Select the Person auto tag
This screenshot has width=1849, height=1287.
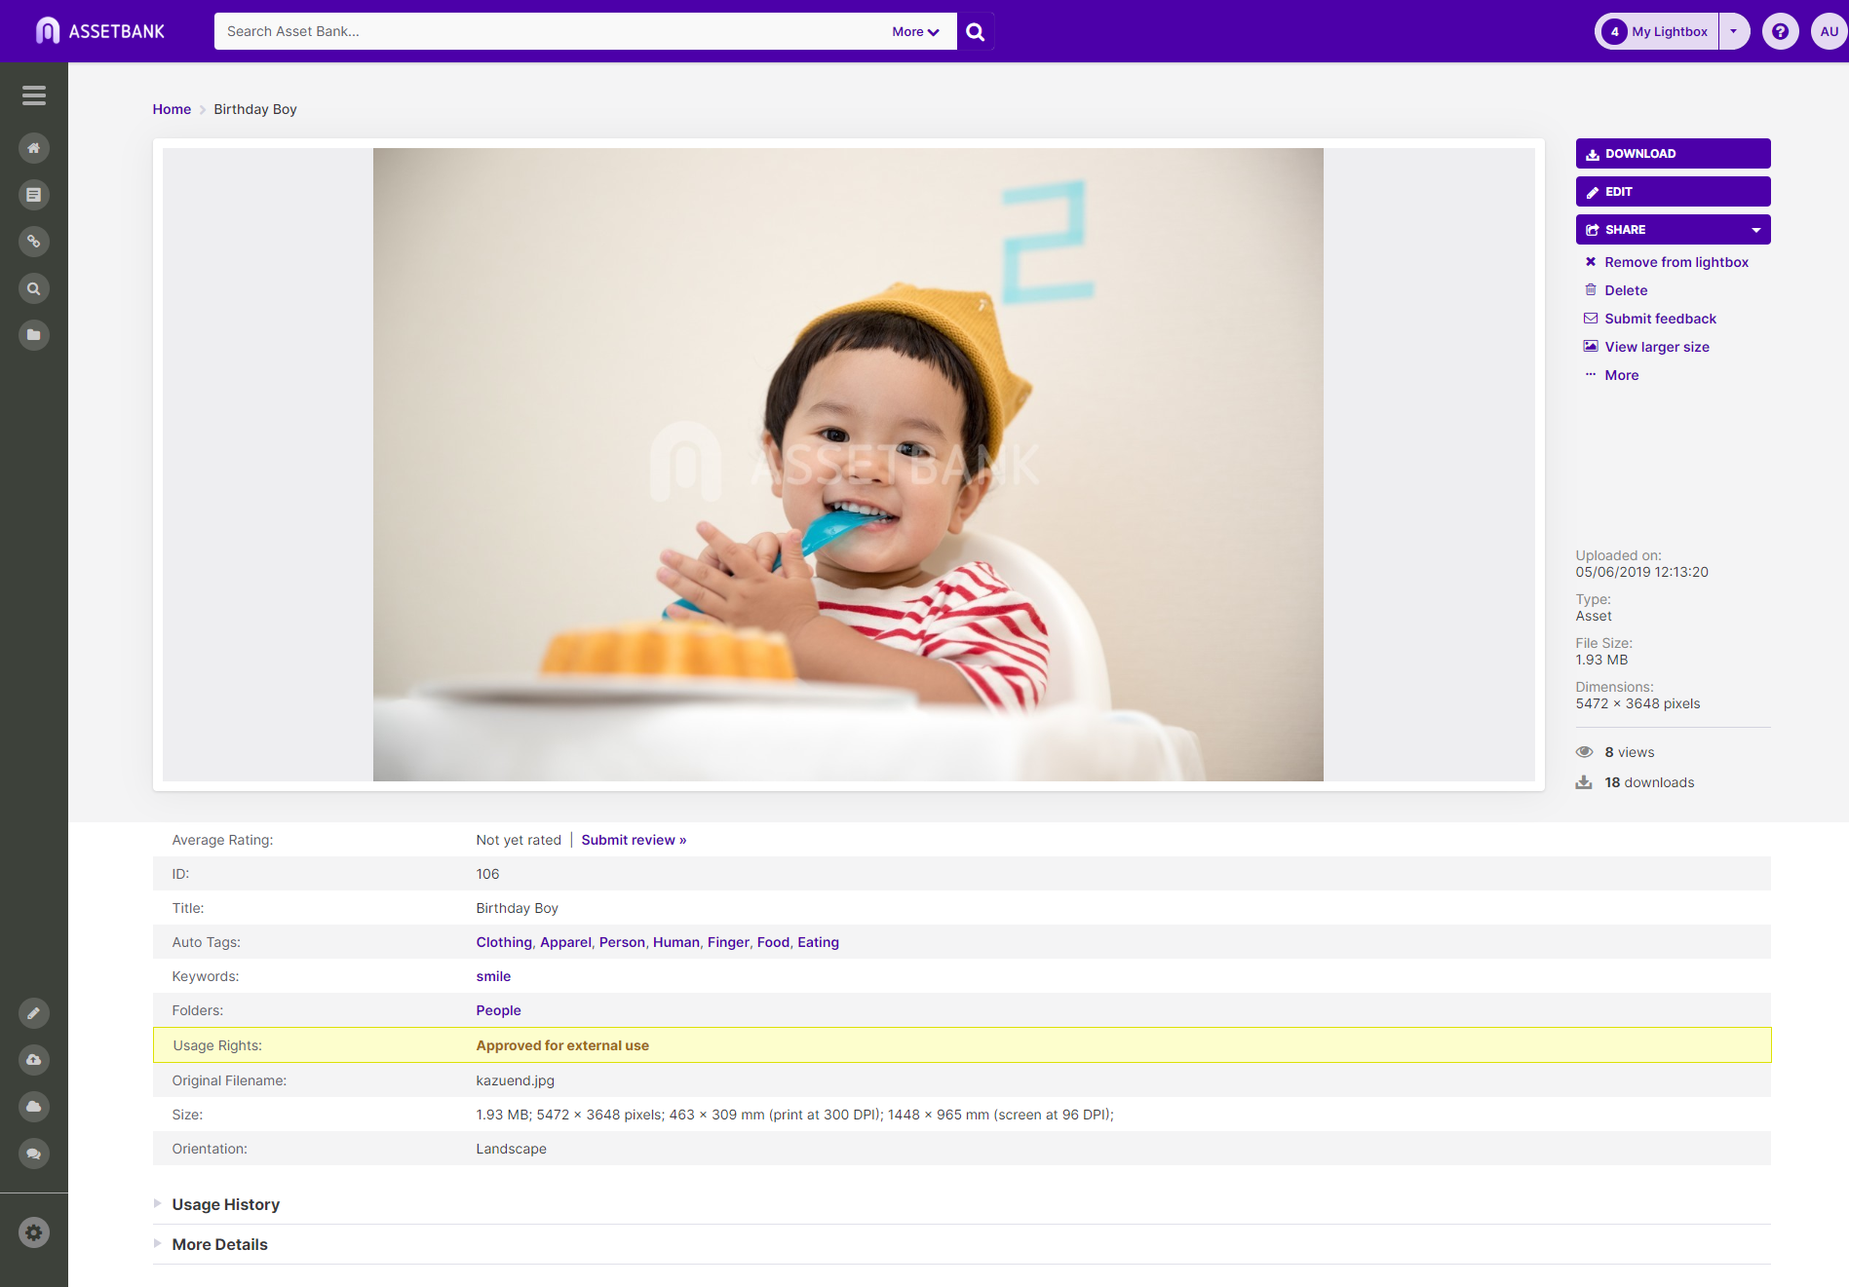[622, 942]
